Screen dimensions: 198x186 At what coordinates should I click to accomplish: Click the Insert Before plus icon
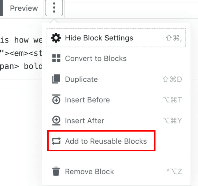56,99
